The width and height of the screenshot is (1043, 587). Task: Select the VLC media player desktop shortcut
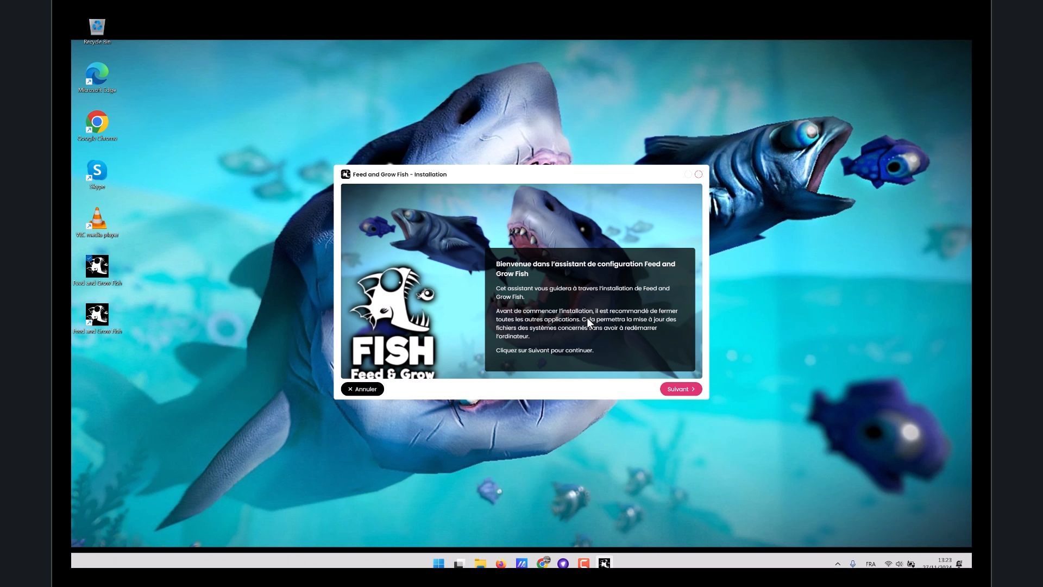coord(97,223)
